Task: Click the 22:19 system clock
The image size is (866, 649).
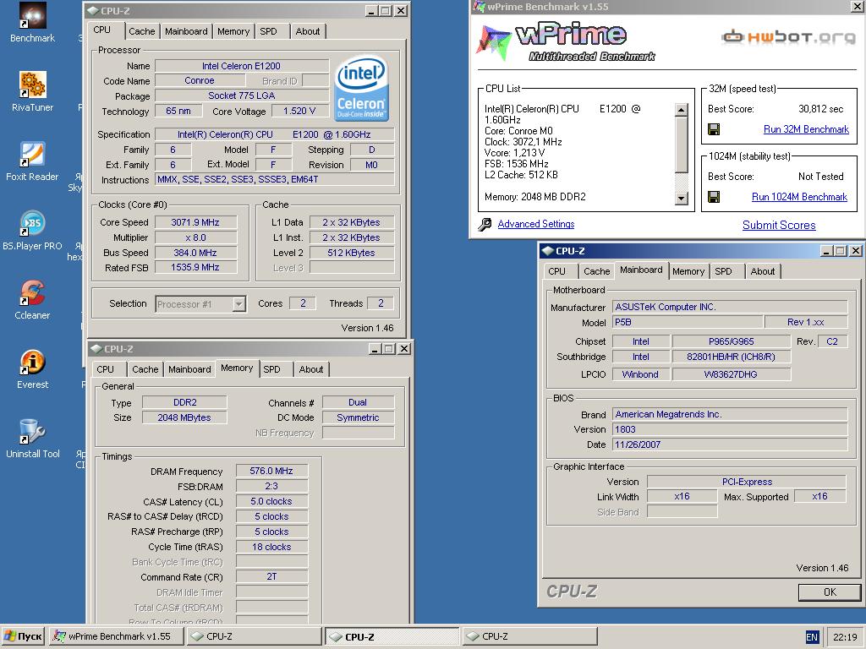Action: pyautogui.click(x=845, y=637)
